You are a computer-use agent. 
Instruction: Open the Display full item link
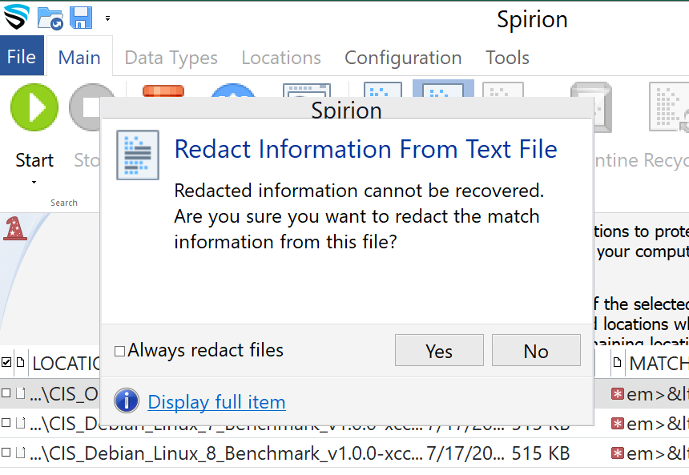216,402
